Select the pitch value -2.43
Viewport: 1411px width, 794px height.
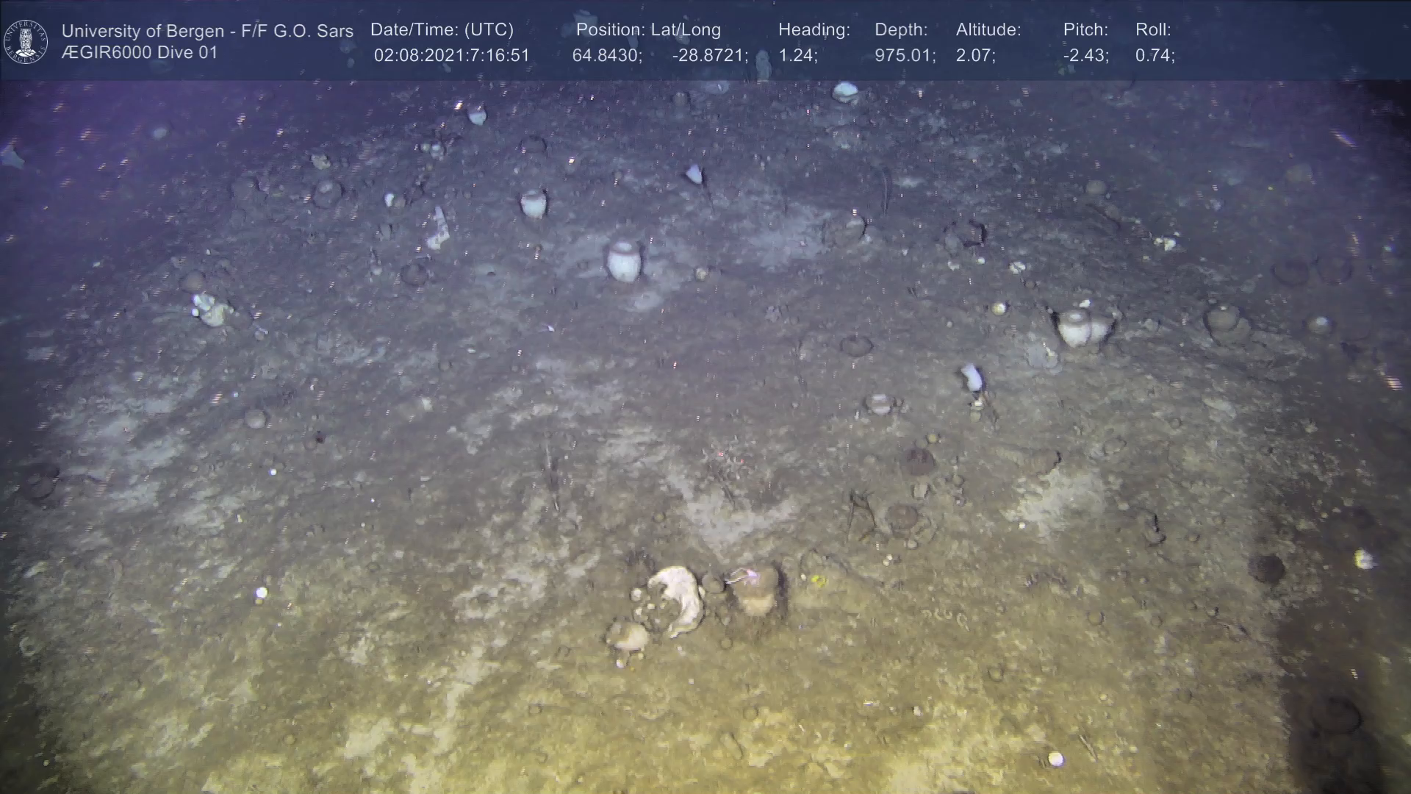(1085, 56)
